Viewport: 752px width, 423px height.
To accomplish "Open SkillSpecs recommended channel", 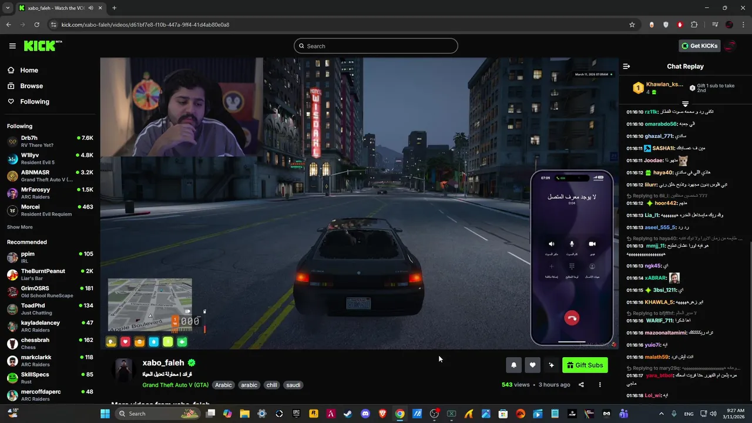I will [x=50, y=378].
